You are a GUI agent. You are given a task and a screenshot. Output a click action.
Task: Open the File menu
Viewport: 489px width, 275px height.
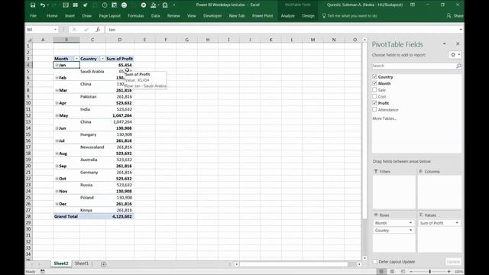coord(34,15)
